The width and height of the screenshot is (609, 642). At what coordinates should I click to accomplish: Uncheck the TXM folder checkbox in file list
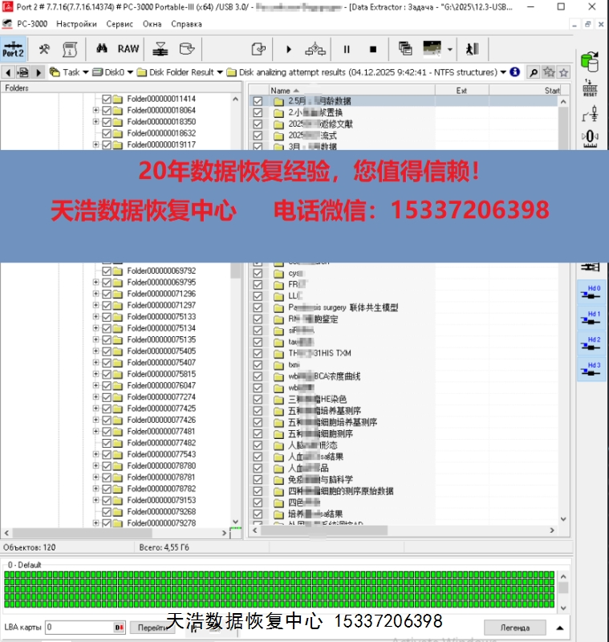(x=258, y=353)
